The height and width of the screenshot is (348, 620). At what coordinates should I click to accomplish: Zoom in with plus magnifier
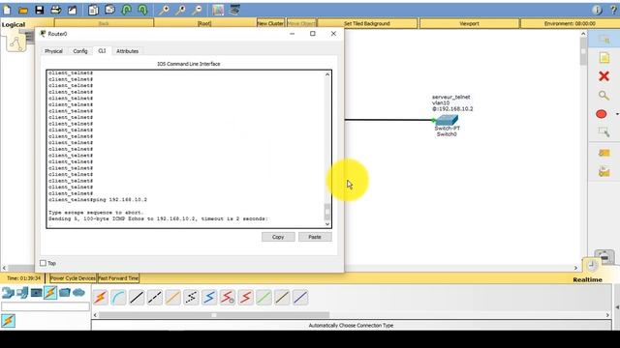(164, 10)
